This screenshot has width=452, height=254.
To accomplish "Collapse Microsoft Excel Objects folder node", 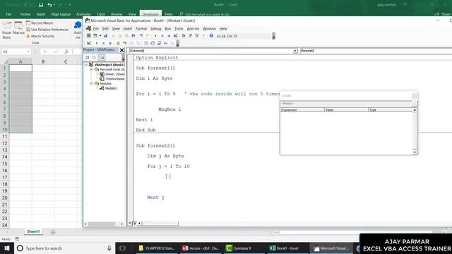I will pos(91,69).
